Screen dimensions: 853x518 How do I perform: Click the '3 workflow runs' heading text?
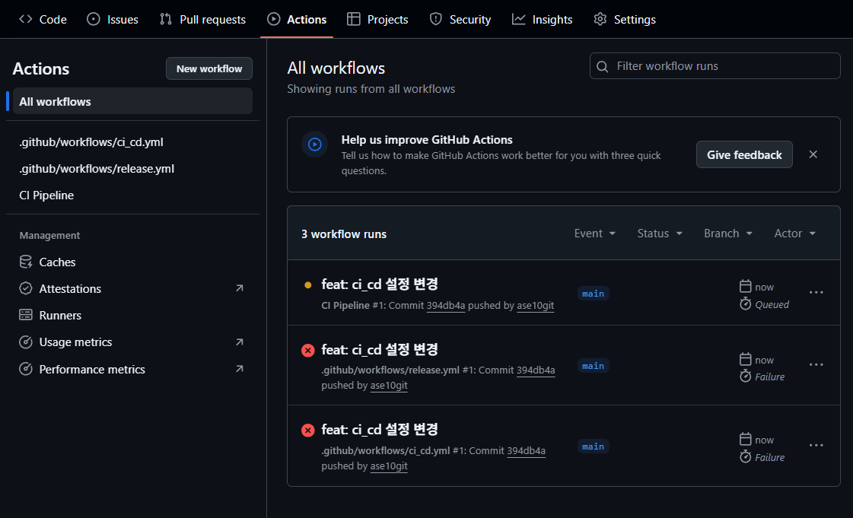tap(344, 234)
